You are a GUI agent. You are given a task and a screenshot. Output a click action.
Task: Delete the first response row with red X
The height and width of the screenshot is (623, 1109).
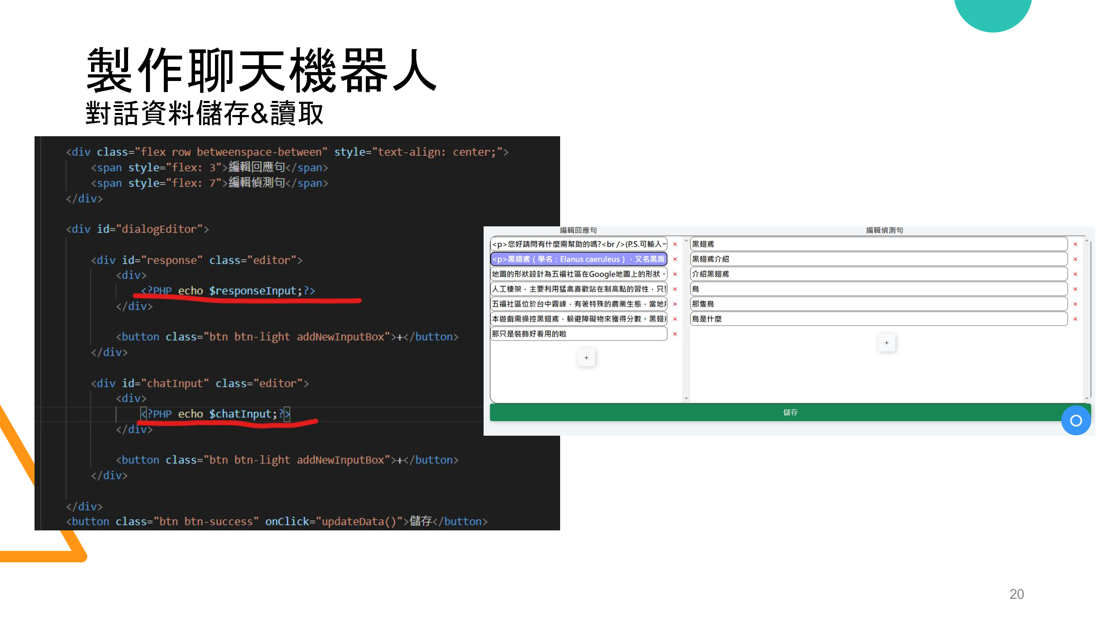674,244
